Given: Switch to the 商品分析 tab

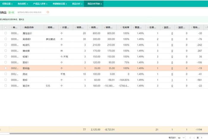Looking at the screenshot, I should [76, 4].
